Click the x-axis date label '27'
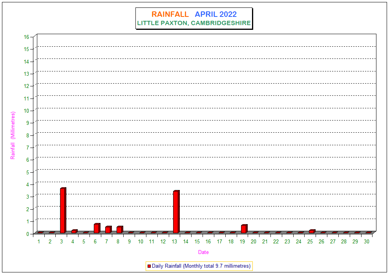The image size is (389, 274). [x=333, y=242]
